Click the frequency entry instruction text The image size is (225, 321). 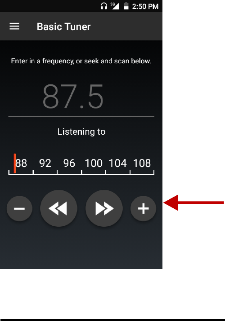(81, 61)
